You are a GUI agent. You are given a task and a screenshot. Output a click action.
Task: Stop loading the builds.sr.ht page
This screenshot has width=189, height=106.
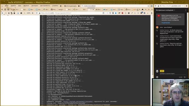click(9, 13)
